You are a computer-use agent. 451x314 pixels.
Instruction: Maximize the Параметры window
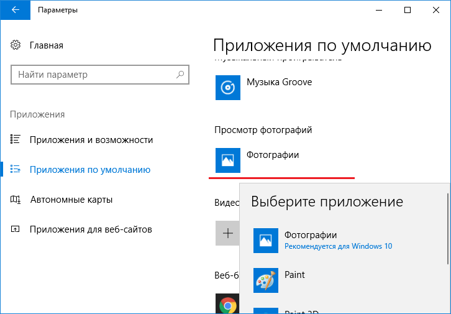(408, 10)
